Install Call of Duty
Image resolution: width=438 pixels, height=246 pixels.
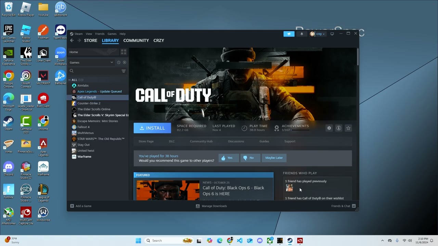click(x=152, y=128)
